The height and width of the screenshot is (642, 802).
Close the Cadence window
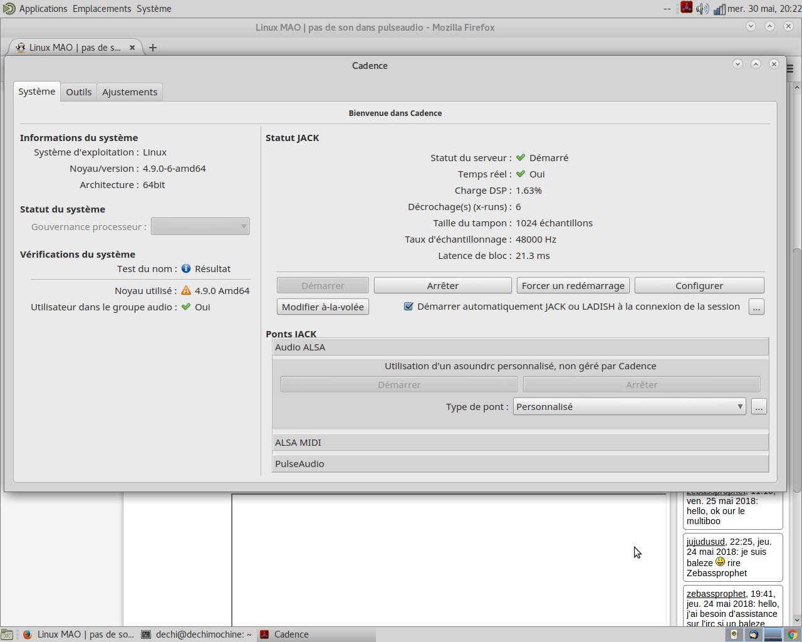774,64
